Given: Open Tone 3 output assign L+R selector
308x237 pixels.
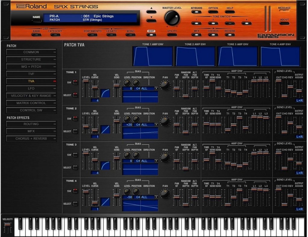Looking at the screenshot, I should tap(300, 173).
